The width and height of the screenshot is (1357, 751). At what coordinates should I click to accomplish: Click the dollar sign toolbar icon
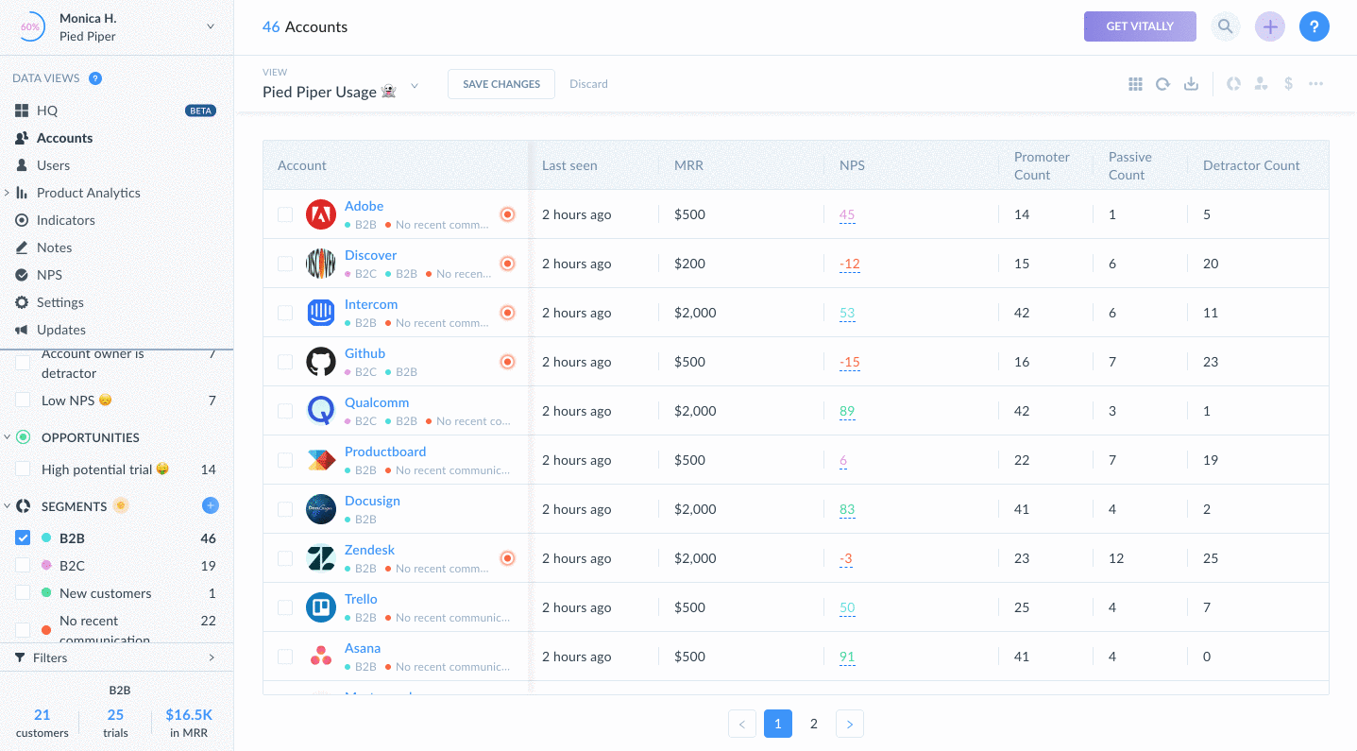pos(1289,84)
